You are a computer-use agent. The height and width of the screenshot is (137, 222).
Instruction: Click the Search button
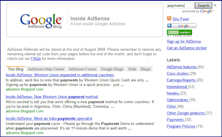point(203,6)
